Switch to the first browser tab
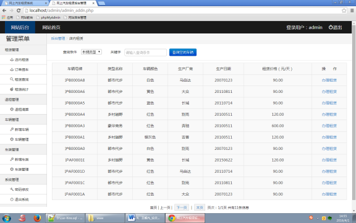 [x=25, y=3]
